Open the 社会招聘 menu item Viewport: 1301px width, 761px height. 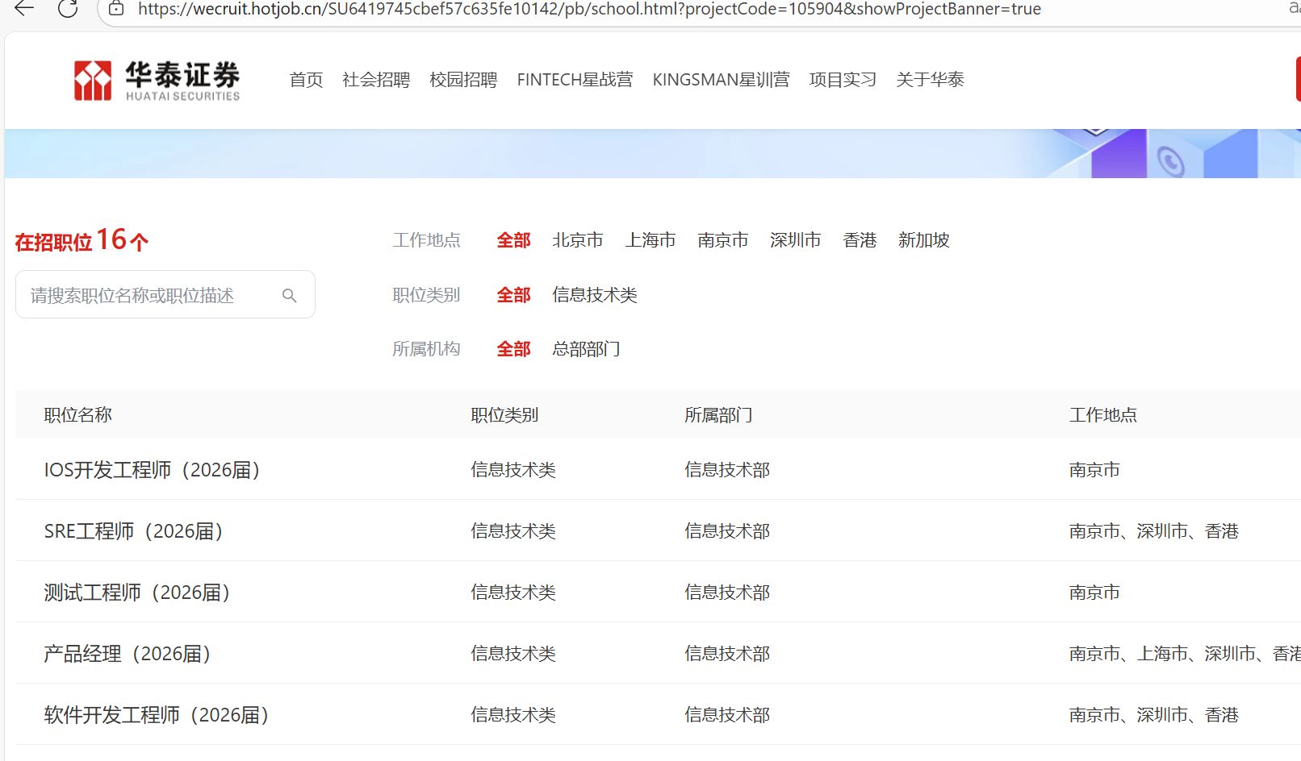(x=376, y=80)
